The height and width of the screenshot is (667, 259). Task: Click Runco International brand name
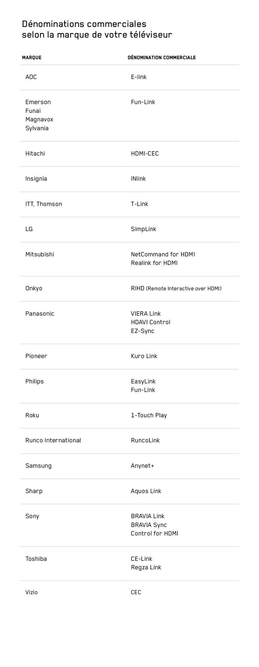[x=53, y=441]
